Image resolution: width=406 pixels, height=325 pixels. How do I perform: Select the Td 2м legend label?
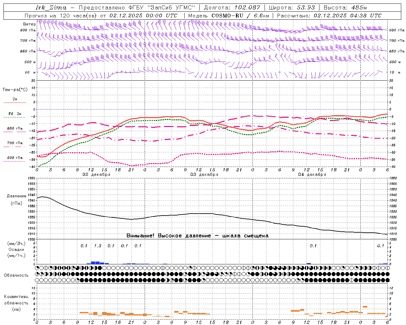click(x=15, y=114)
